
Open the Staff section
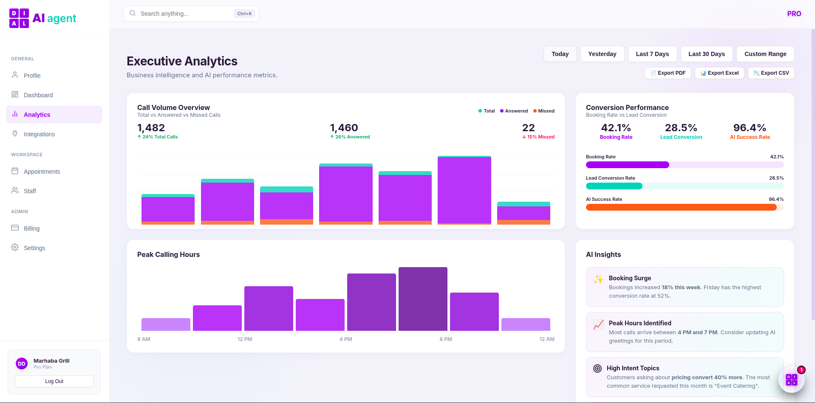[54, 191]
